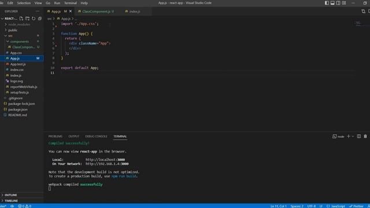Open the Help menu

[84, 3]
